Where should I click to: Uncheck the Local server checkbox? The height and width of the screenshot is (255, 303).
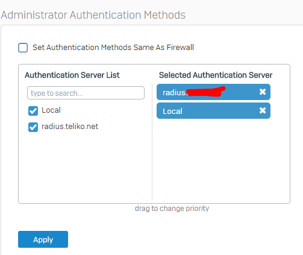(x=33, y=111)
